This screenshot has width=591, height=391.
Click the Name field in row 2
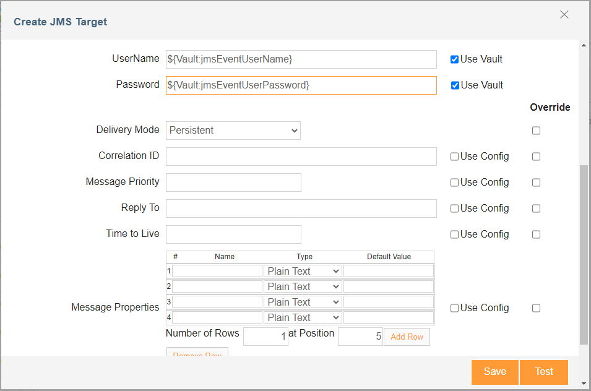217,286
